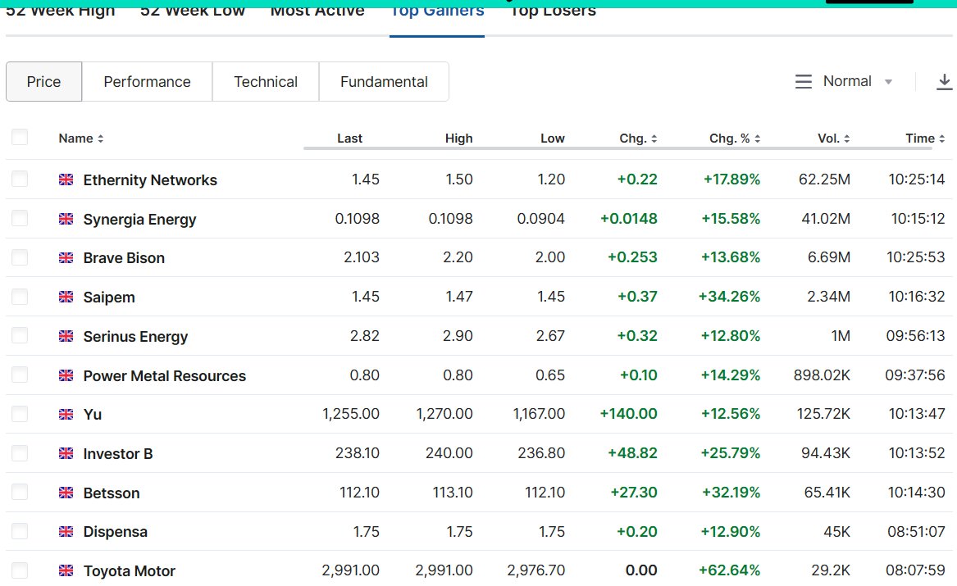Click the +140.00 change value for Yu
Viewport: 957px width, 586px height.
point(629,413)
